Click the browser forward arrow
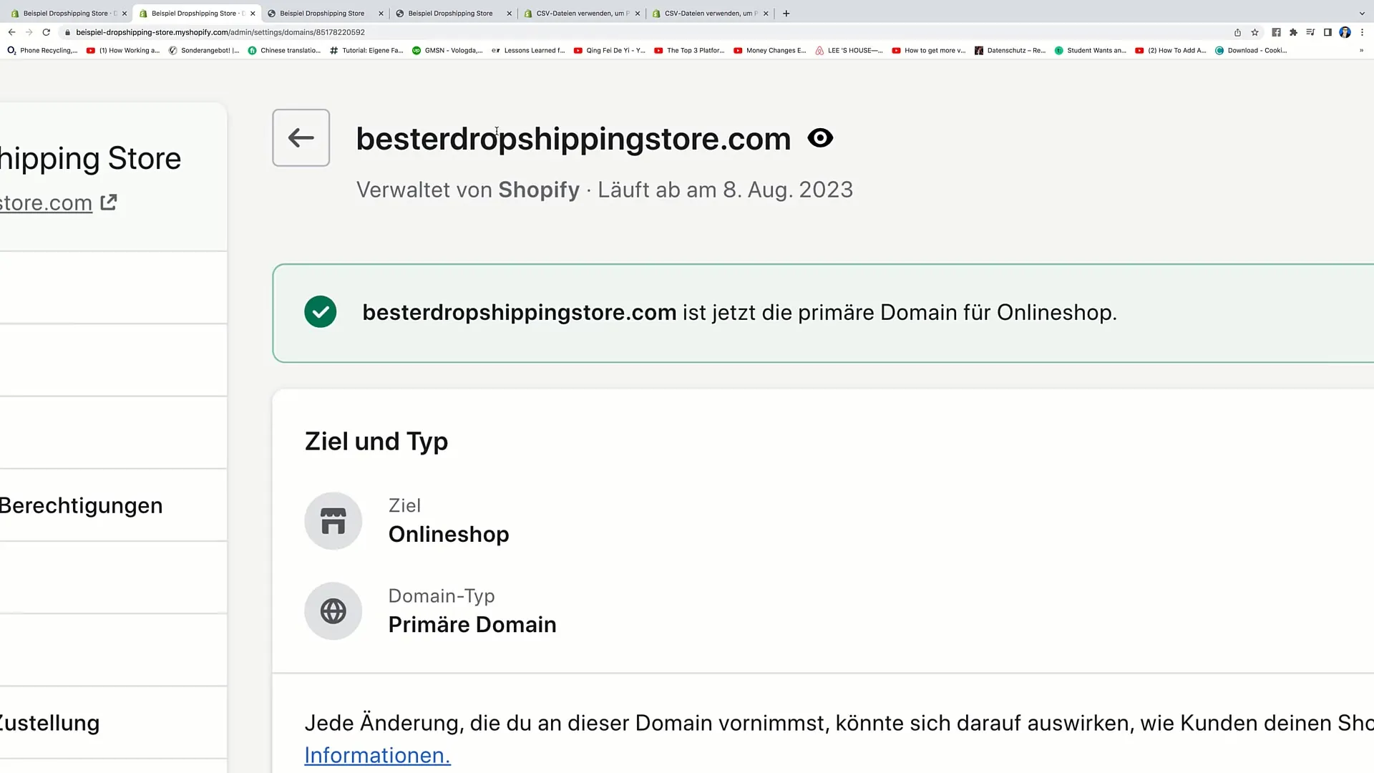 pyautogui.click(x=29, y=32)
